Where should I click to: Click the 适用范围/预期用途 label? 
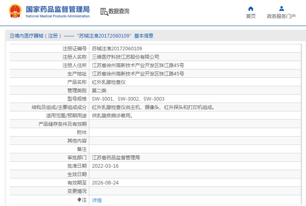click(x=66, y=115)
